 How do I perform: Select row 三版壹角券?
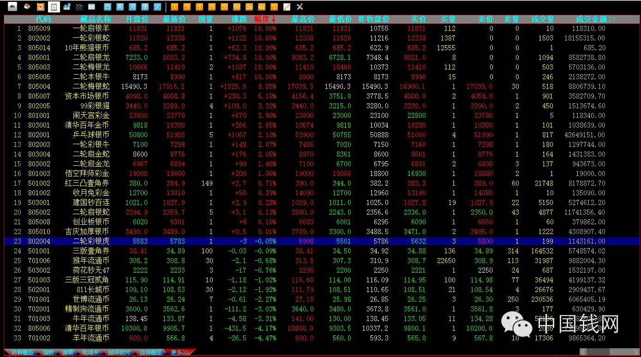click(x=322, y=251)
